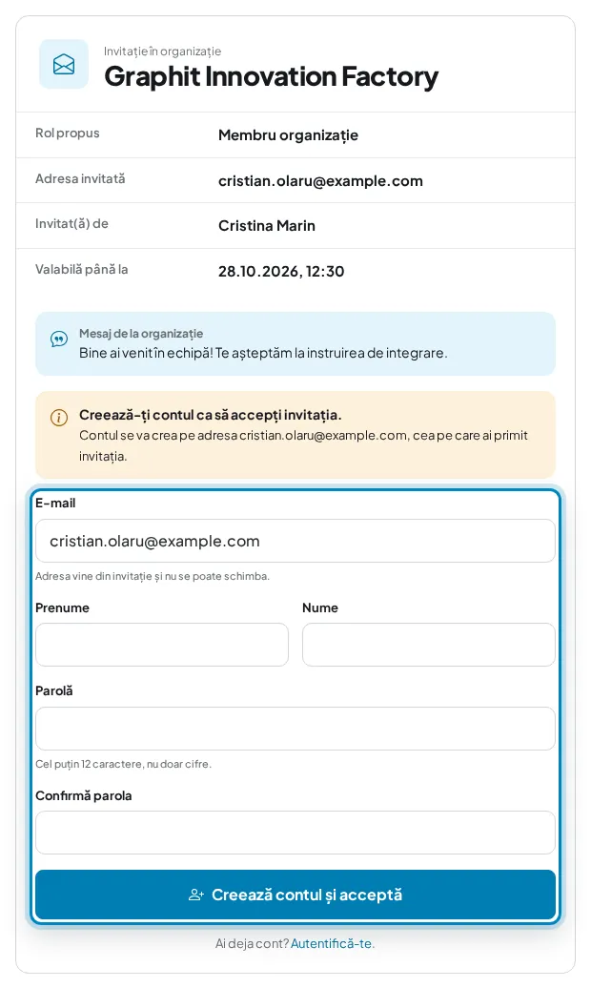Image resolution: width=591 pixels, height=988 pixels.
Task: Click the Prenume field label
Action: coord(62,607)
